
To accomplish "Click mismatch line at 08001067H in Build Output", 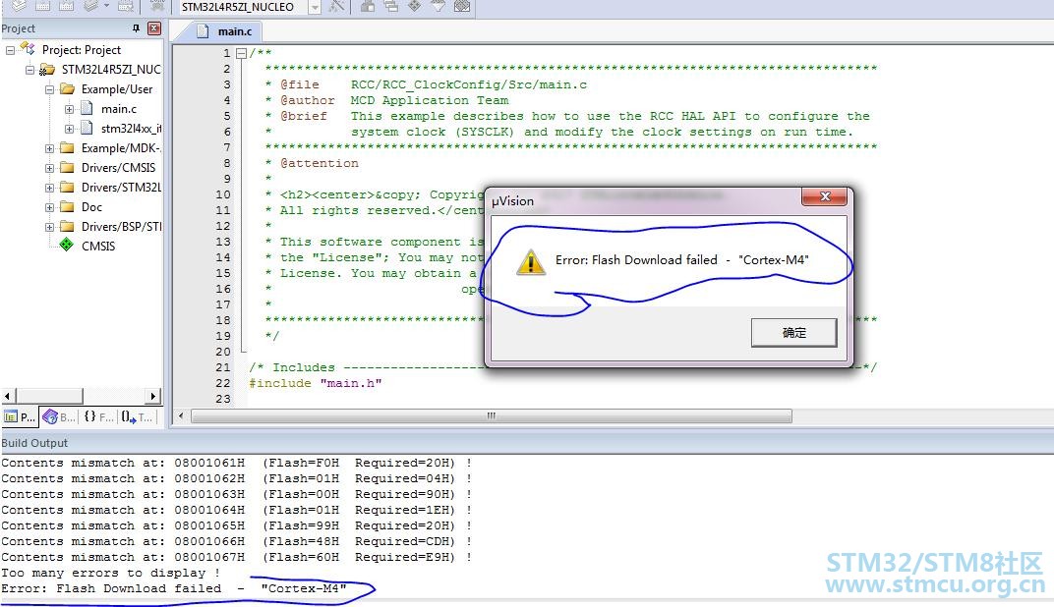I will pos(237,557).
